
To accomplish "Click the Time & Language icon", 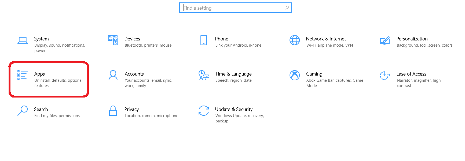I will coord(204,75).
